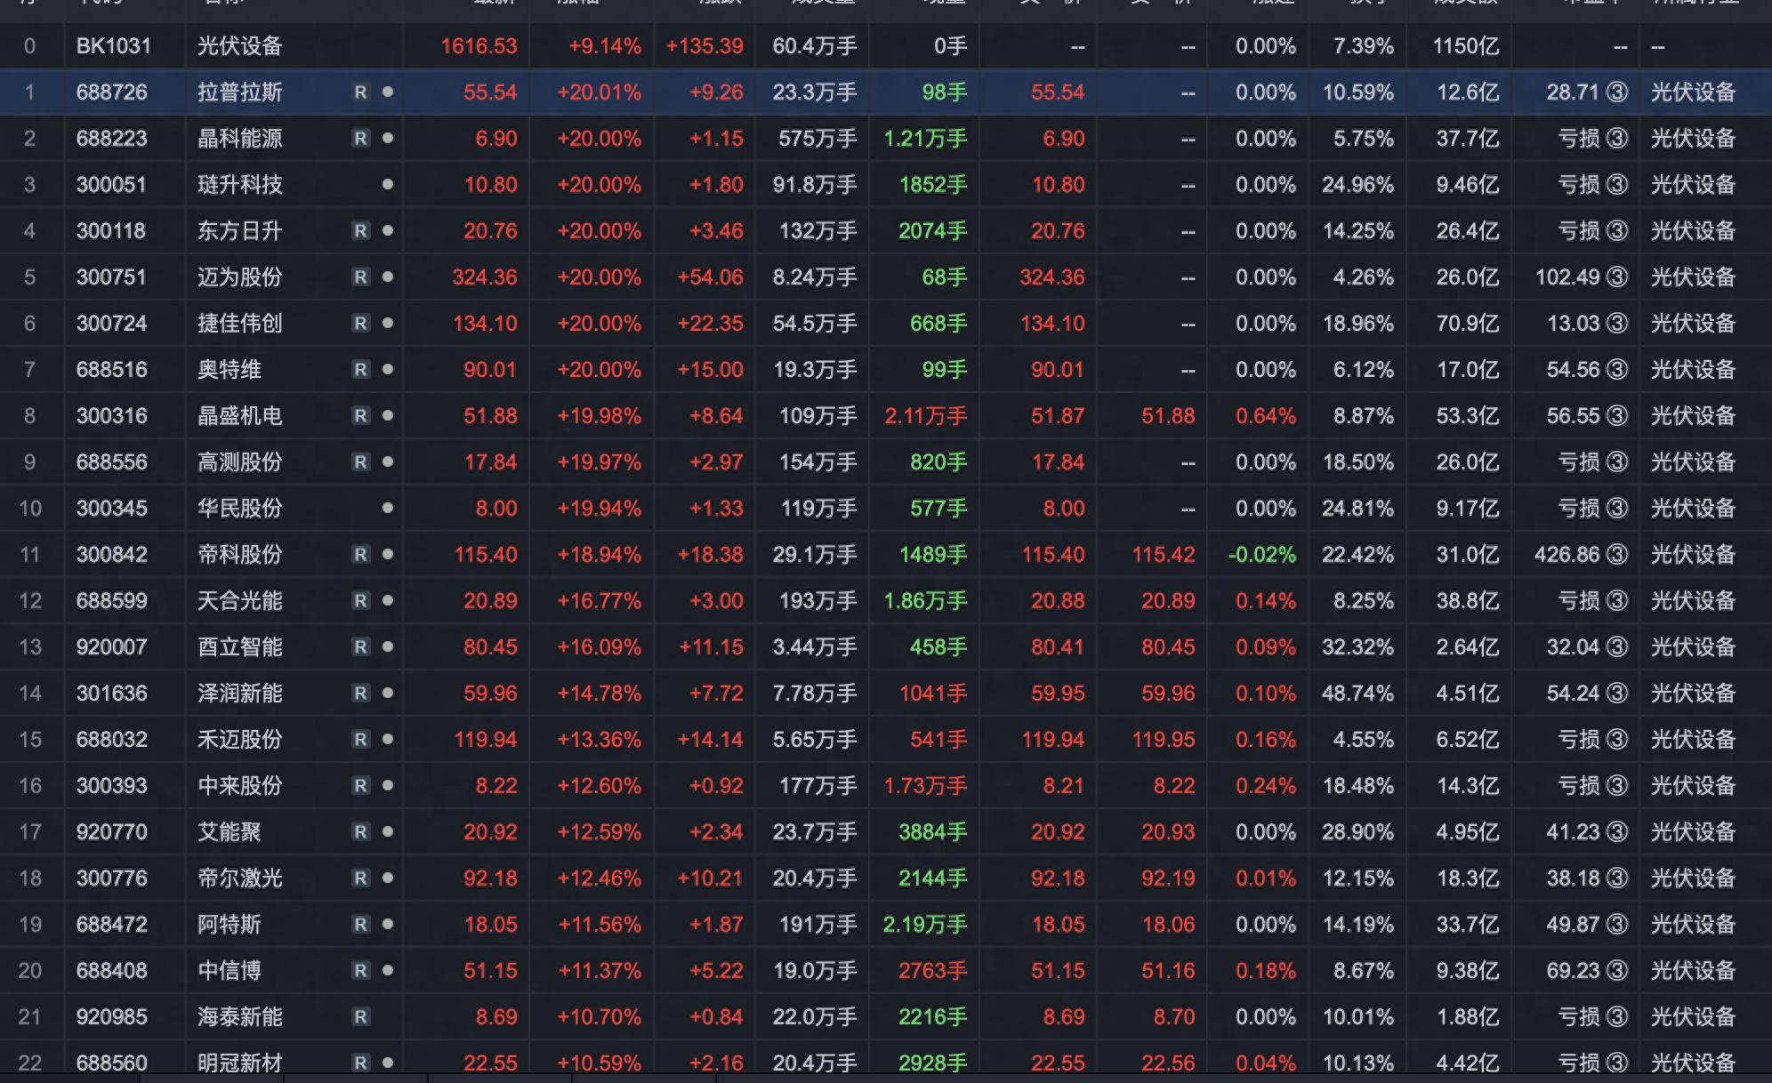Viewport: 1772px width, 1083px height.
Task: Open 光伏设备 industry link in 捷佳伟创 row
Action: pyautogui.click(x=1693, y=324)
